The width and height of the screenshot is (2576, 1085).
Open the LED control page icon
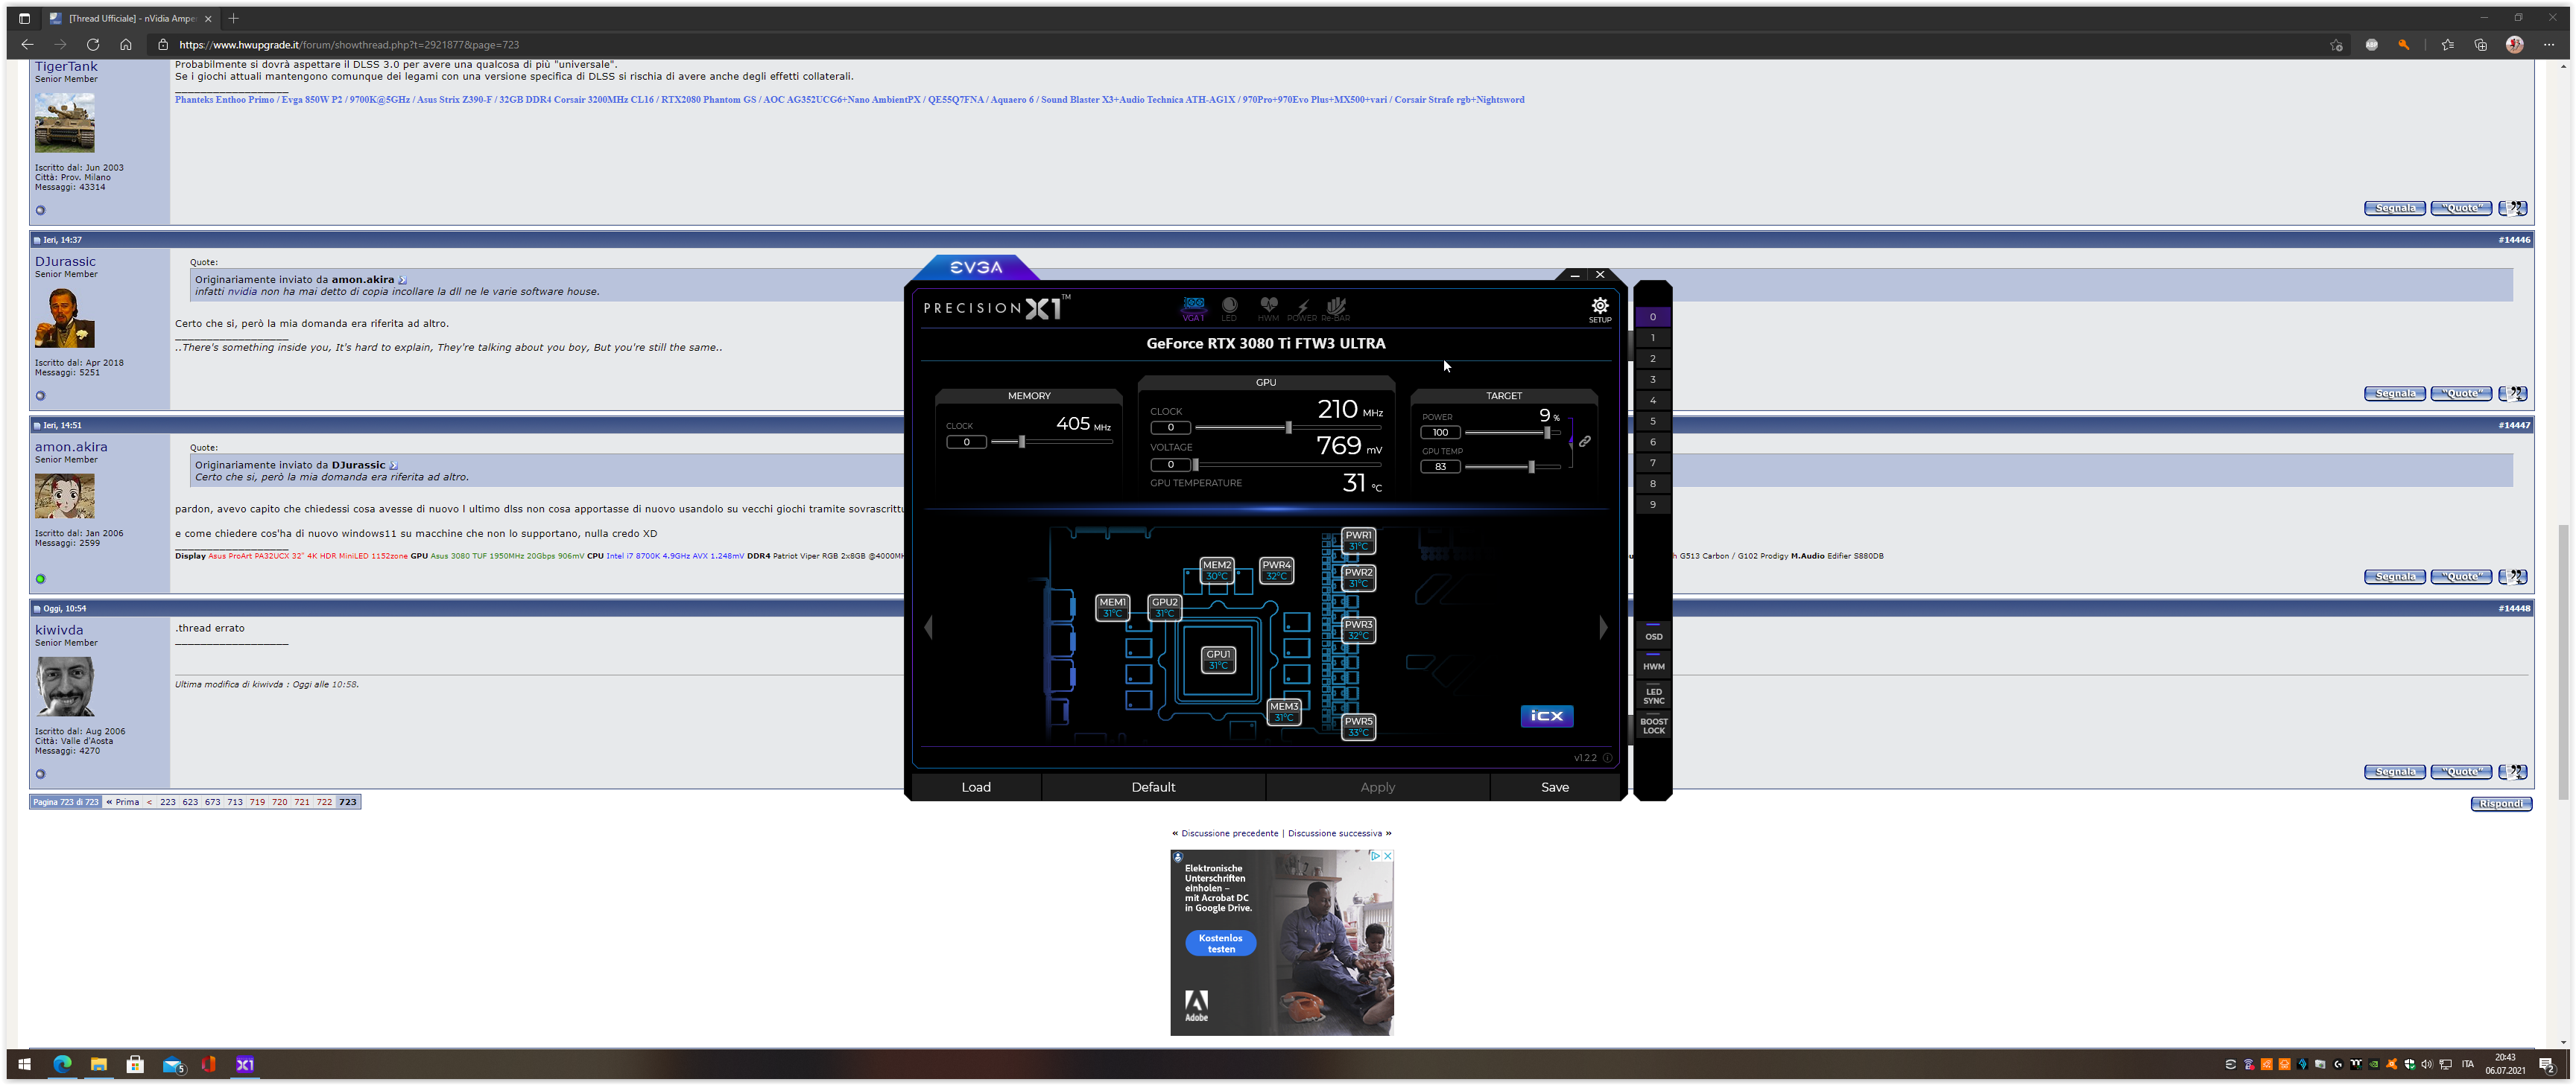[x=1229, y=308]
